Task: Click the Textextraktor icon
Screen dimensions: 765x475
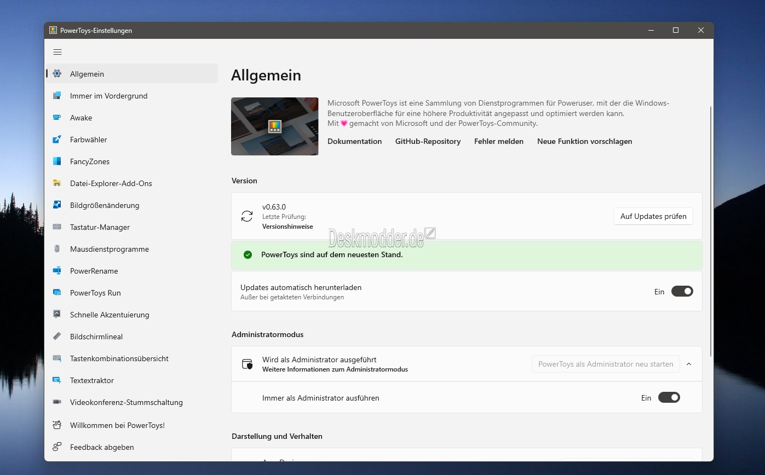Action: [x=57, y=380]
